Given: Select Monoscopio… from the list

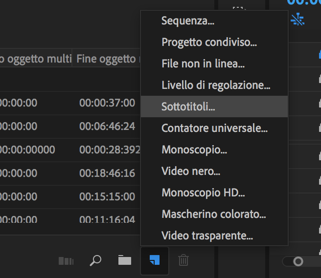Looking at the screenshot, I should click(x=194, y=150).
